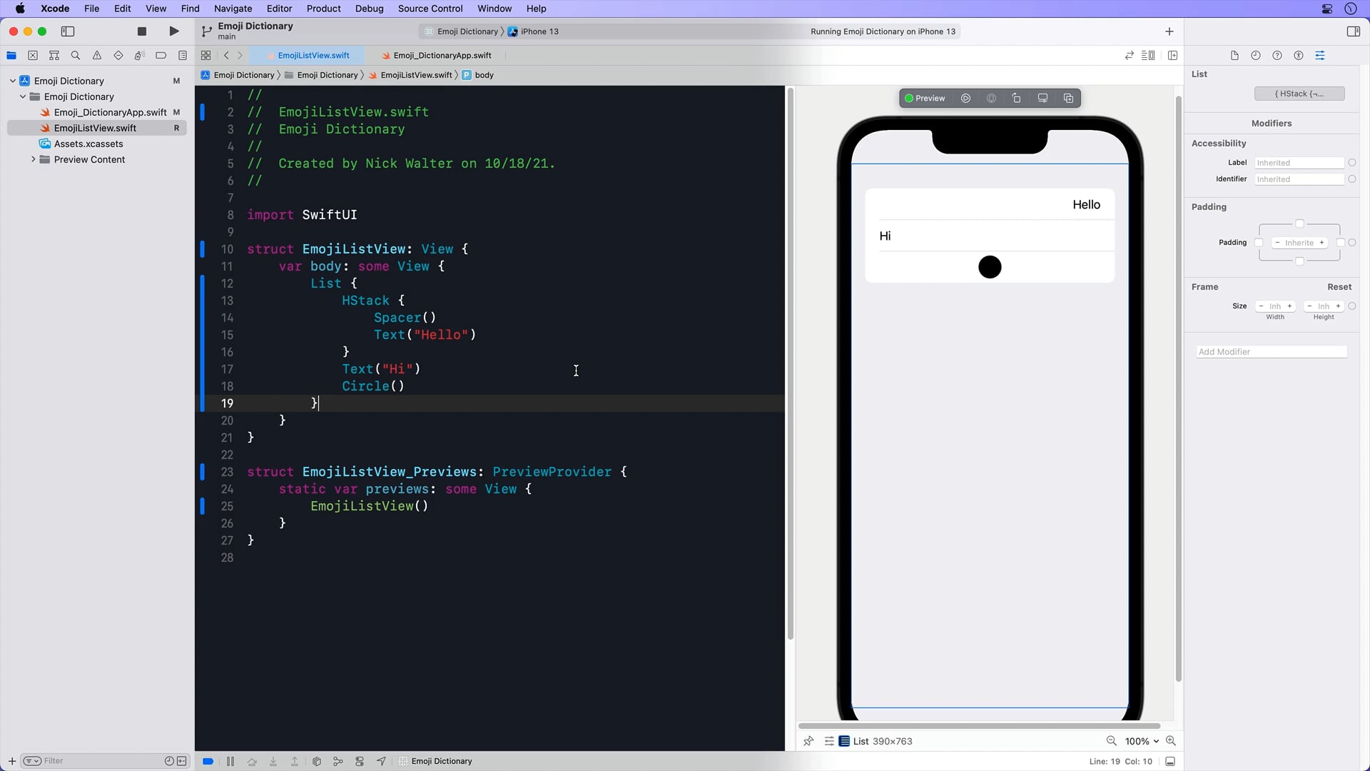Enable the bottom padding checkbox
The height and width of the screenshot is (771, 1370).
tap(1299, 261)
